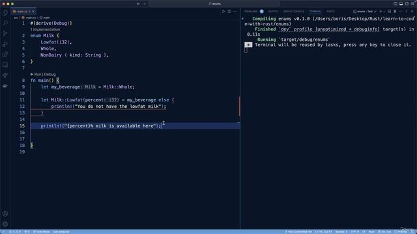Click the editor overview ruler error marker
The width and height of the screenshot is (417, 234).
[239, 107]
